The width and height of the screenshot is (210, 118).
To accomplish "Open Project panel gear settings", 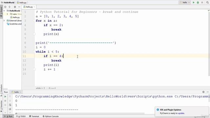I will click(x=15, y=7).
